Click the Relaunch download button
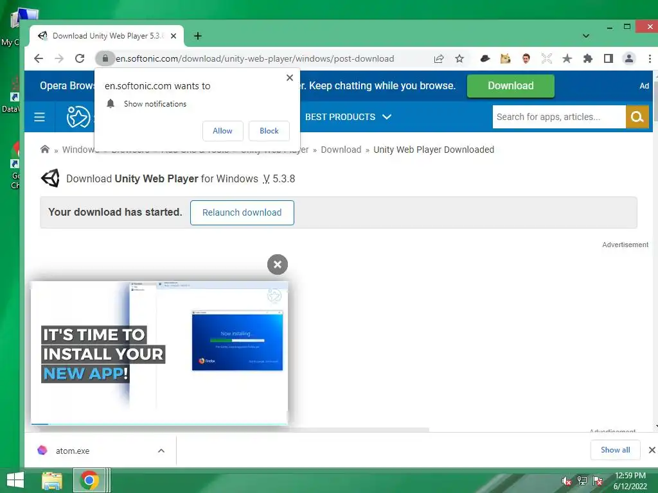 point(242,212)
